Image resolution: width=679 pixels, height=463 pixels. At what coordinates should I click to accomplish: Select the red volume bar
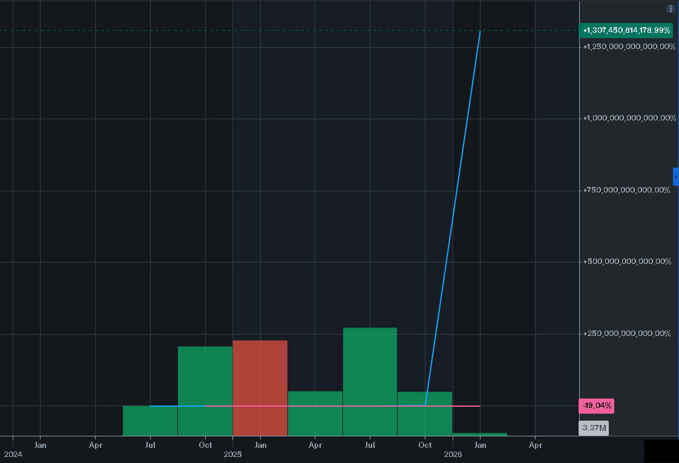tap(260, 388)
